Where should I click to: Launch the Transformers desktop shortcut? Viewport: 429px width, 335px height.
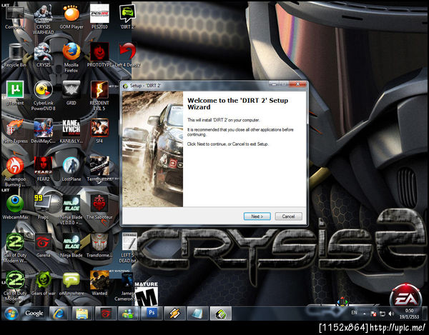(99, 246)
